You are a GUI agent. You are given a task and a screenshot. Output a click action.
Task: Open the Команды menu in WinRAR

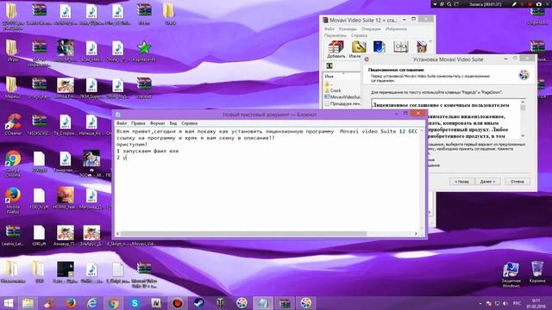(348, 28)
